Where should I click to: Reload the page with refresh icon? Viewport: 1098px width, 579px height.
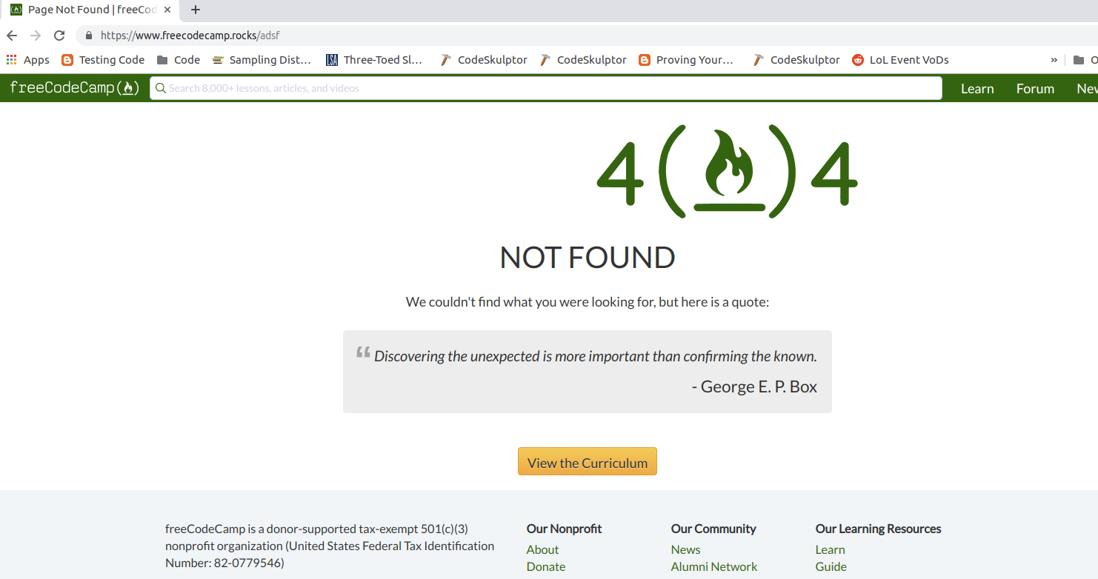tap(59, 36)
